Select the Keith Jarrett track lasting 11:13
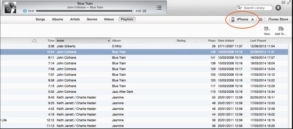 coord(144,126)
